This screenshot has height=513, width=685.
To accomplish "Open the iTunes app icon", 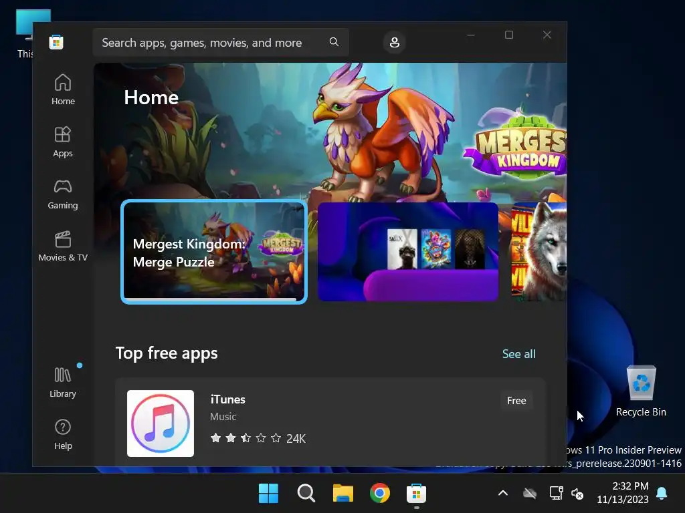I will click(x=161, y=423).
